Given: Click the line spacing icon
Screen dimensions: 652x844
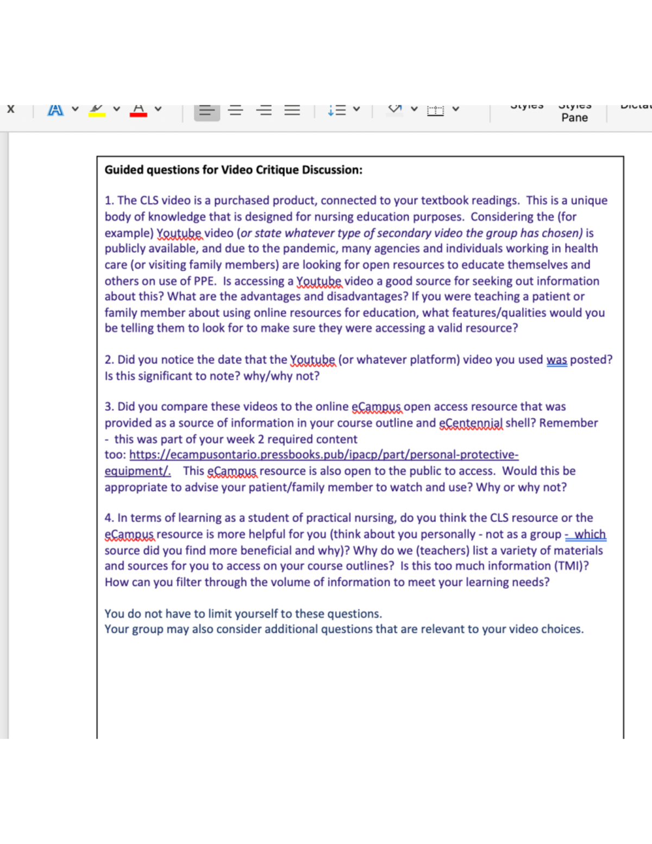Looking at the screenshot, I should 337,111.
